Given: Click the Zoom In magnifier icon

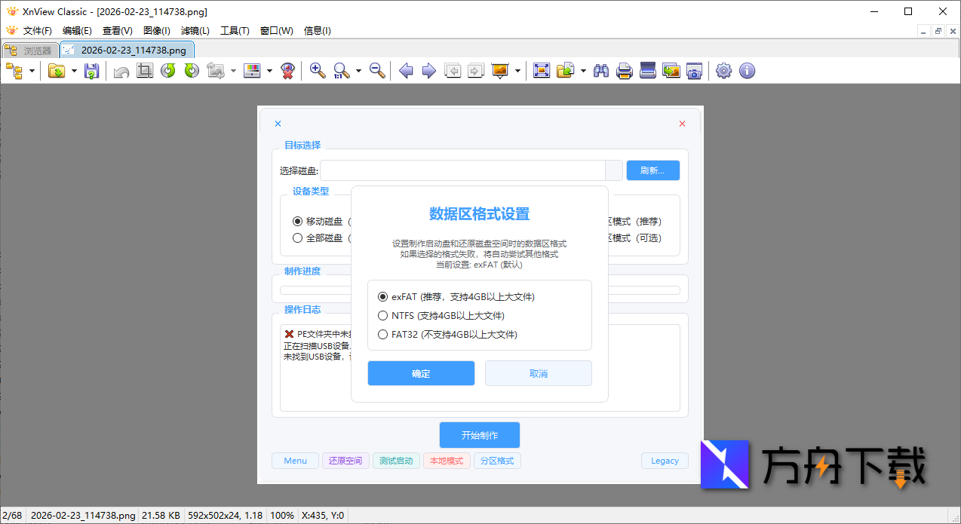Looking at the screenshot, I should [317, 70].
